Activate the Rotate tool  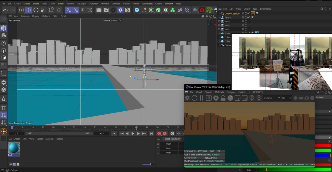[x=36, y=10]
